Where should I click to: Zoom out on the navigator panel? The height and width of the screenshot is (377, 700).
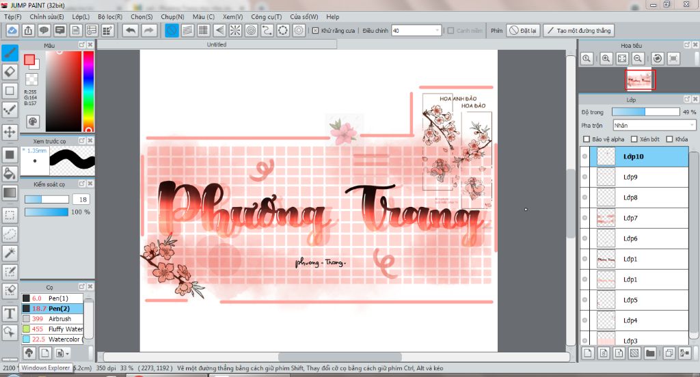coord(638,59)
